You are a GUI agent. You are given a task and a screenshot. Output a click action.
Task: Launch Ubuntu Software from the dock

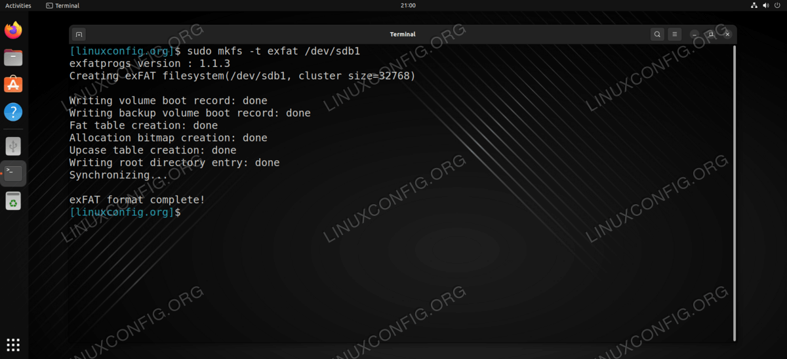pyautogui.click(x=13, y=85)
